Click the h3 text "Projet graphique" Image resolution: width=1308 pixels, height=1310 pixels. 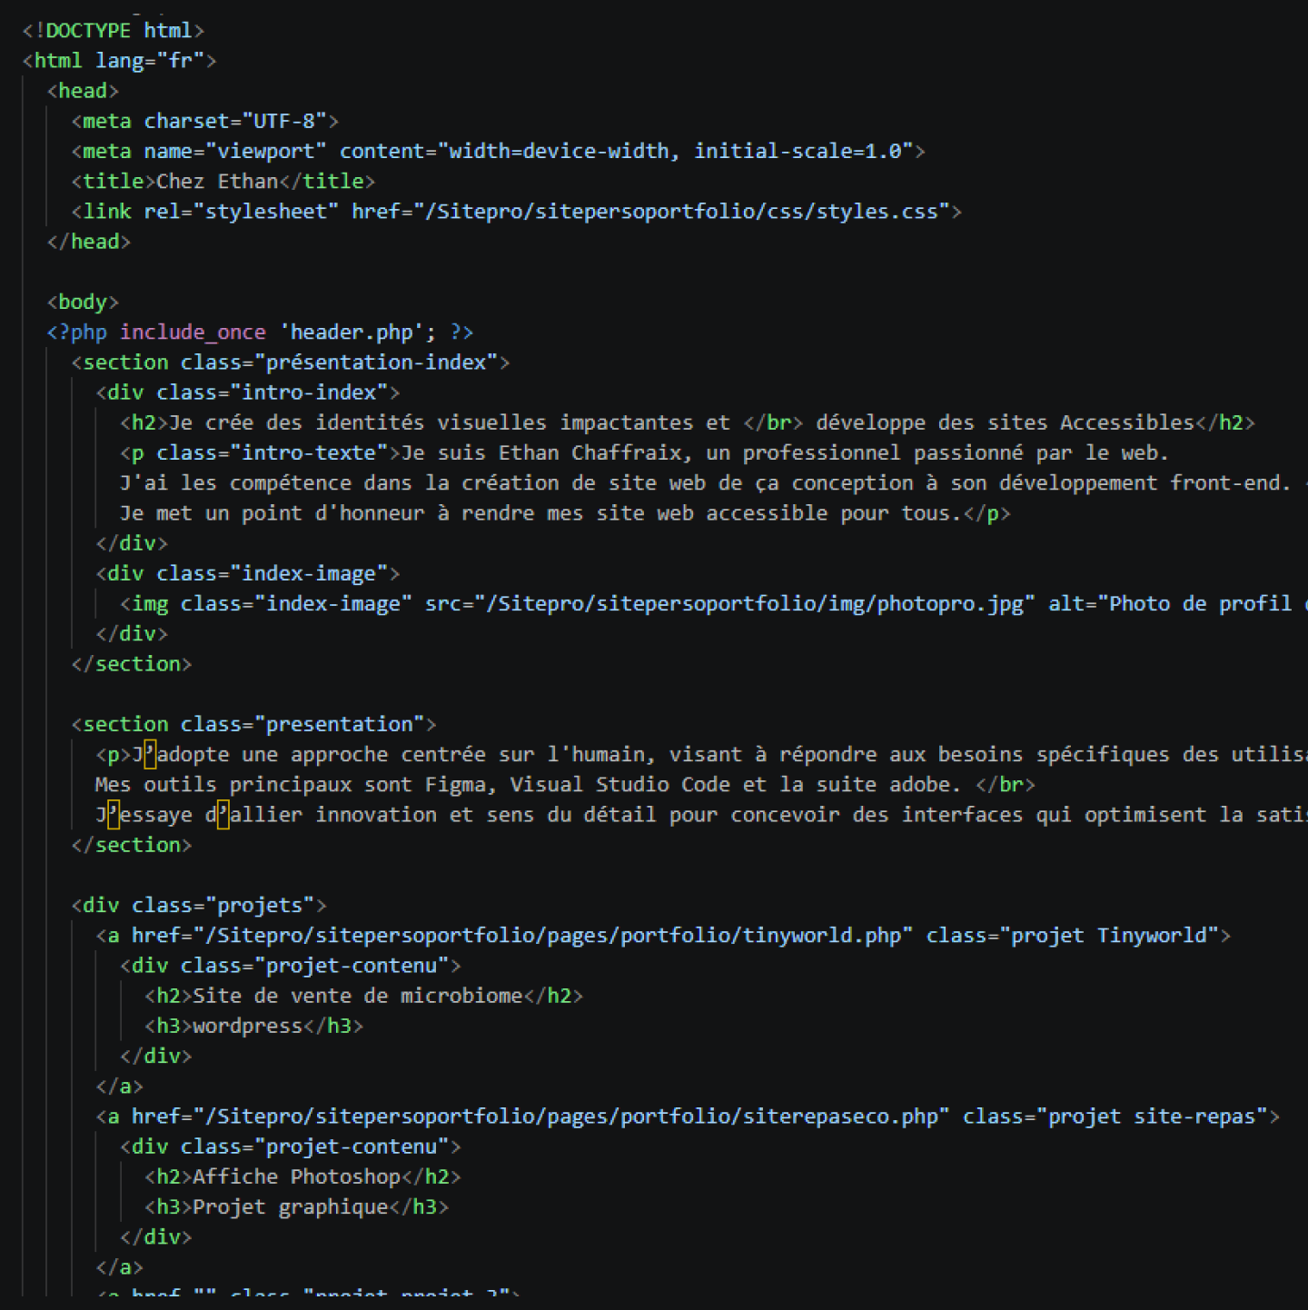tap(291, 1206)
